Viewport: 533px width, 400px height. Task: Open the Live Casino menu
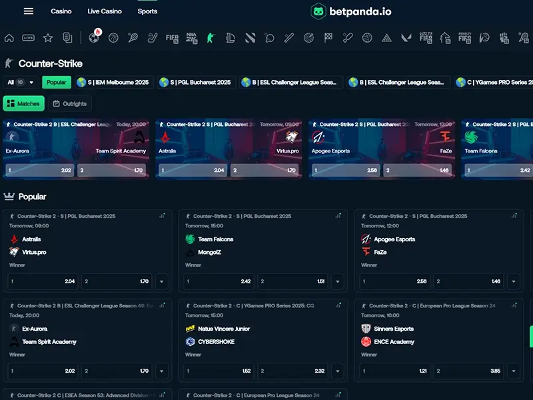(x=105, y=11)
